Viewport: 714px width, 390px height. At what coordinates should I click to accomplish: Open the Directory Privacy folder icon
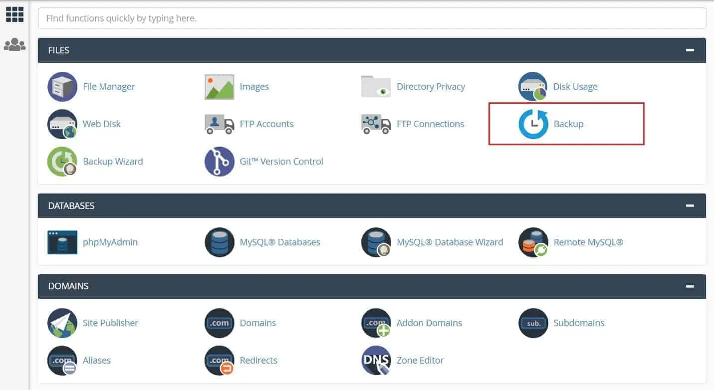[x=376, y=87]
